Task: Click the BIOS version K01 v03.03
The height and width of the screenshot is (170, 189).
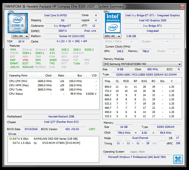Action: [72, 129]
